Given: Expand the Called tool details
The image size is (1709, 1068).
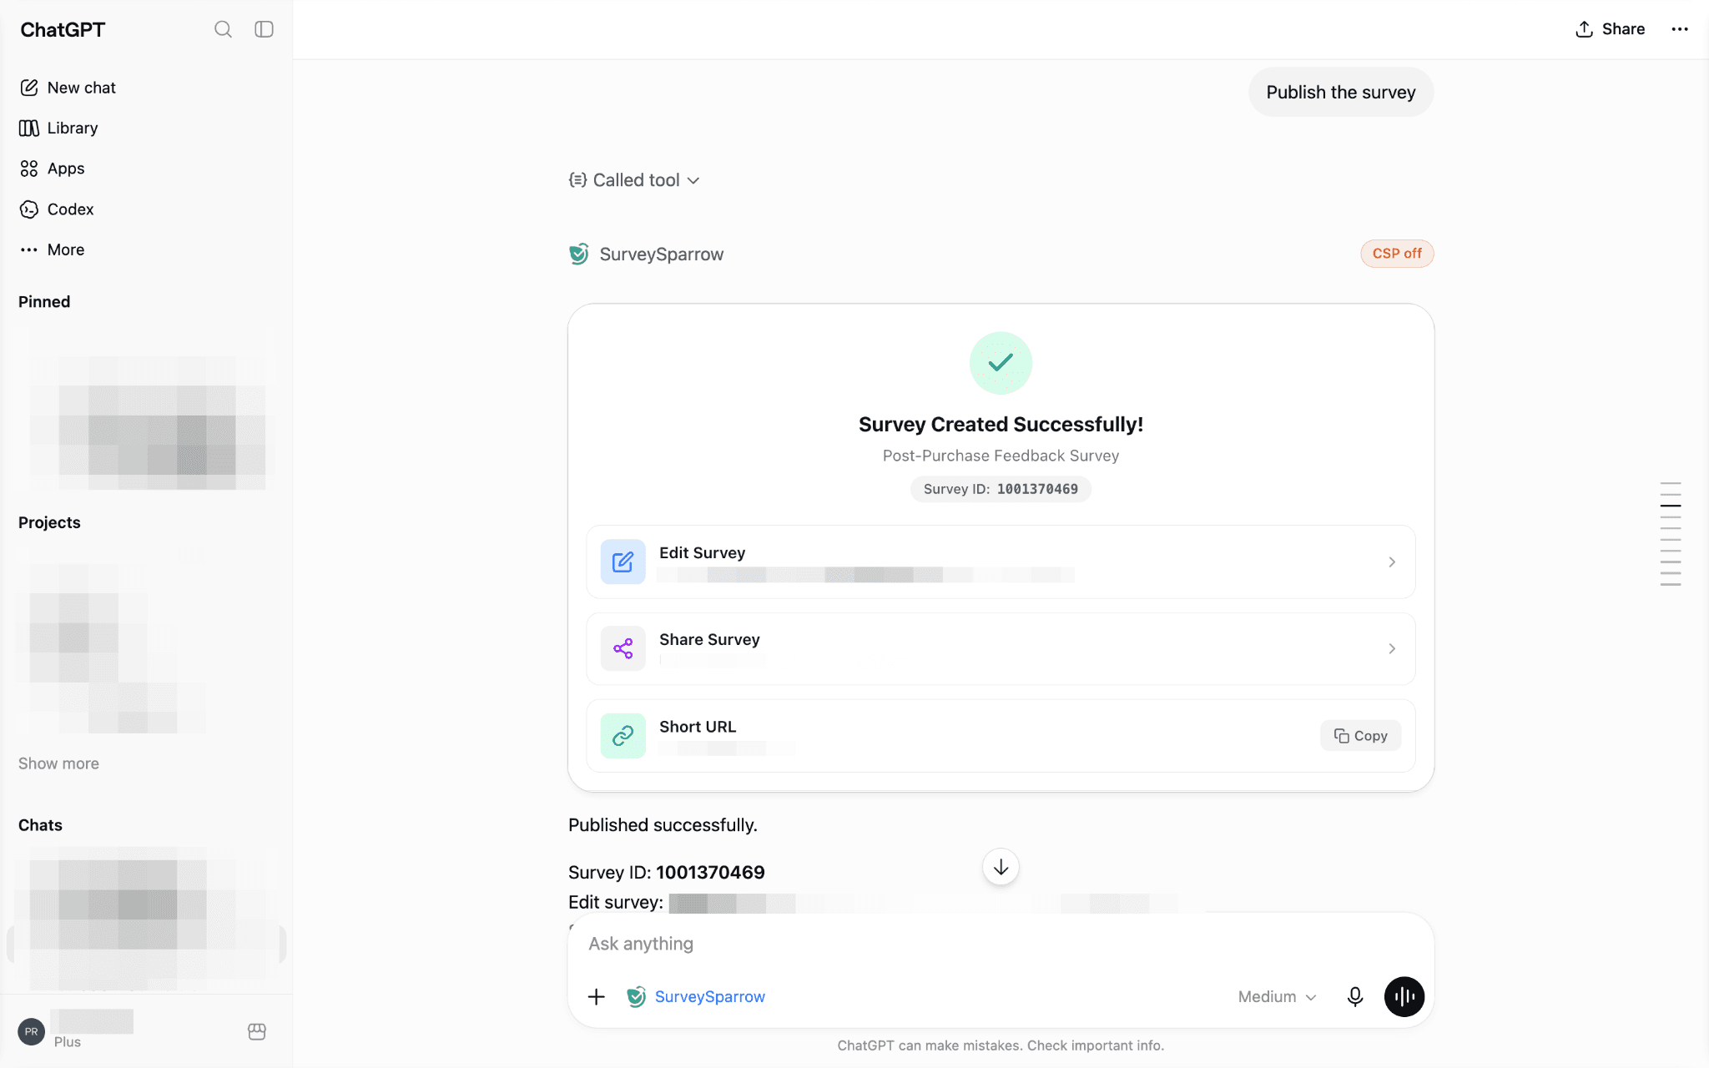Looking at the screenshot, I should [x=634, y=180].
